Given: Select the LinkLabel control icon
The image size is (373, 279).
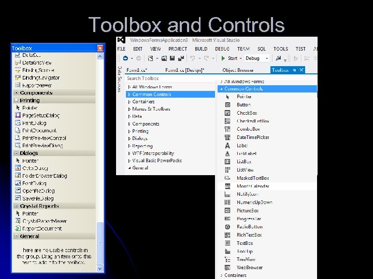Looking at the screenshot, I should 227,153.
